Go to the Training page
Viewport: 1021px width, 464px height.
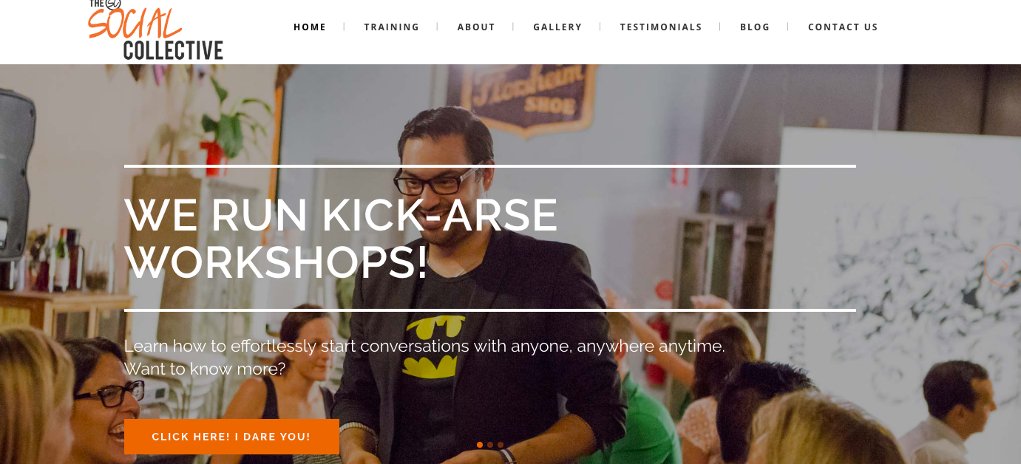click(x=392, y=27)
